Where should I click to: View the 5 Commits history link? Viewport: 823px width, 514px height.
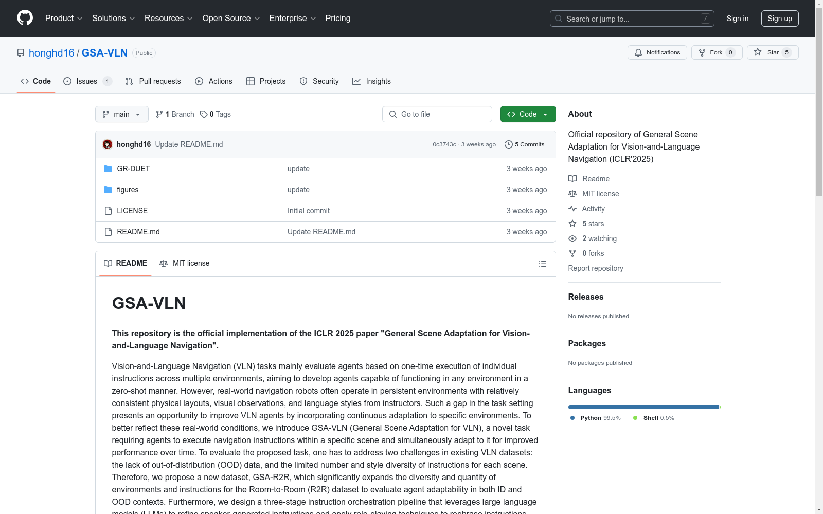tap(524, 144)
